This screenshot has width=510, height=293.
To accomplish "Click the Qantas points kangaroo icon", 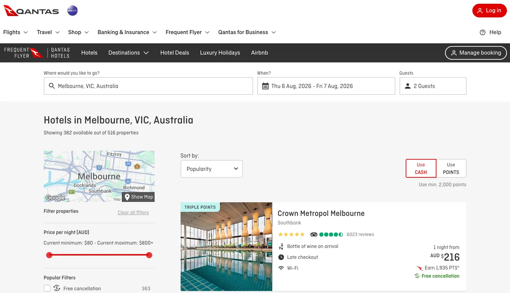I will click(420, 268).
